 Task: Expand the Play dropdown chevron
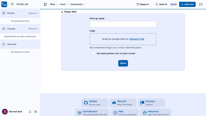pos(57,4)
